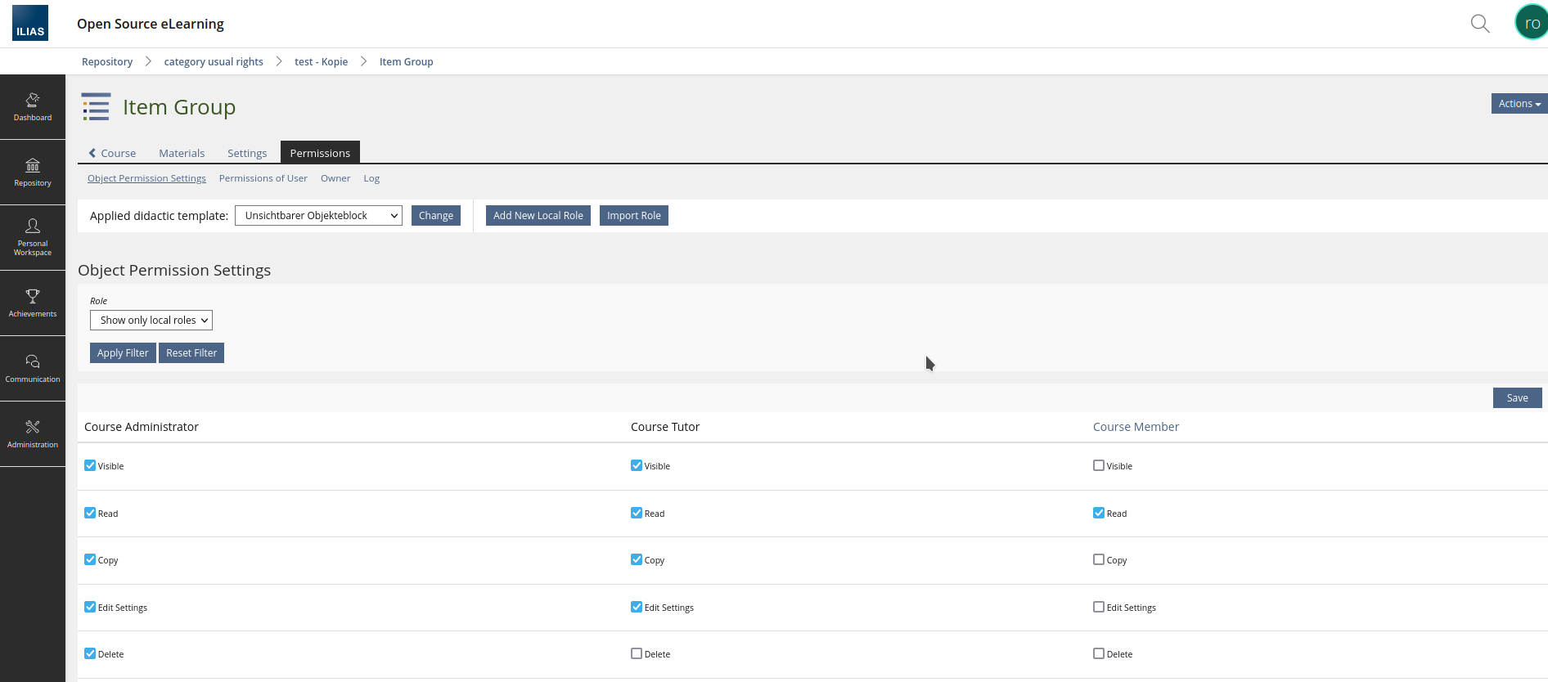Viewport: 1548px width, 682px height.
Task: Enable Visible for Course Member
Action: pos(1099,466)
